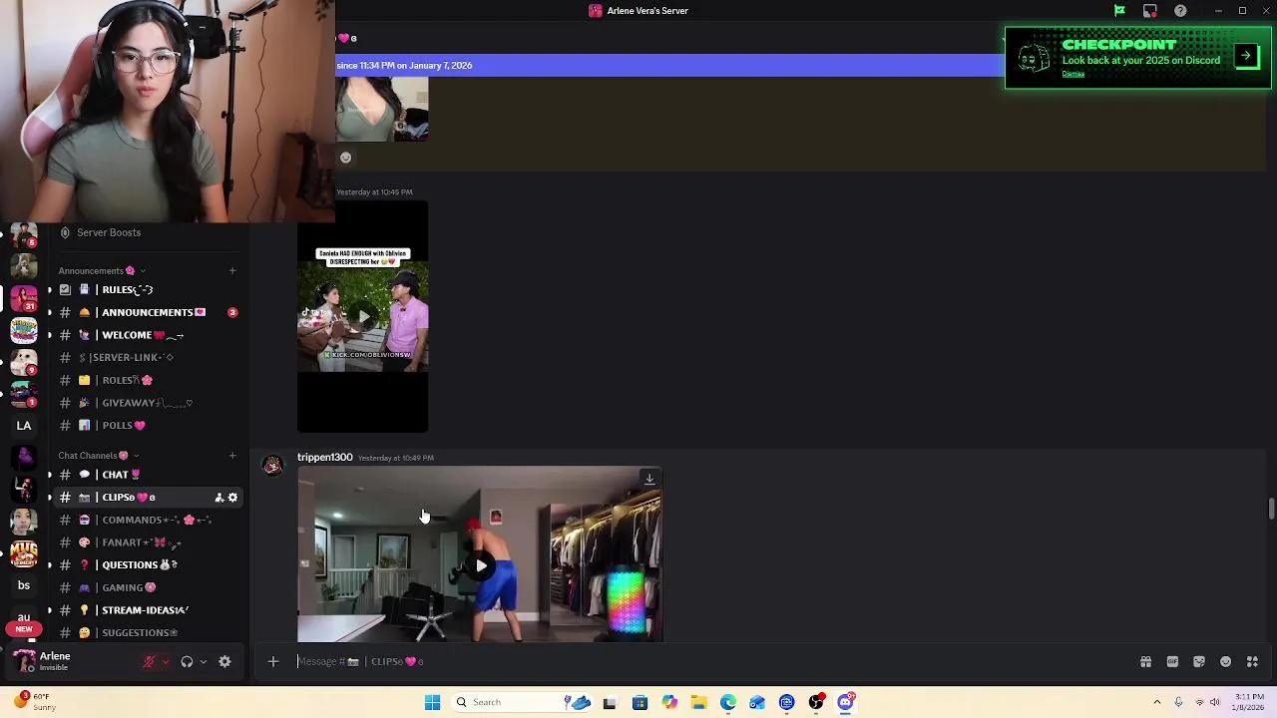Click new messages since January 7 bar
The image size is (1277, 718).
point(669,65)
